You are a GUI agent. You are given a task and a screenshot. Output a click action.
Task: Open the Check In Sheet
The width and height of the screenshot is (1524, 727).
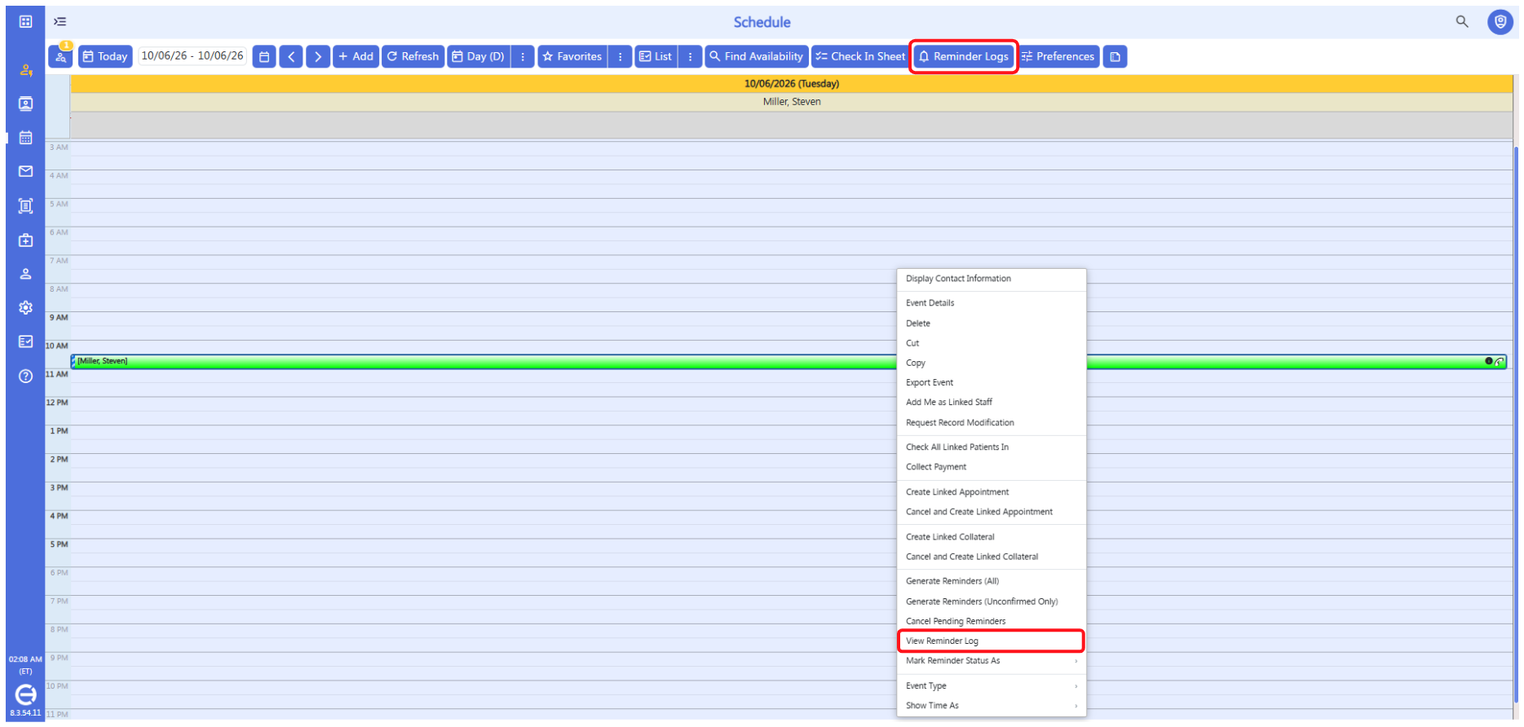860,56
